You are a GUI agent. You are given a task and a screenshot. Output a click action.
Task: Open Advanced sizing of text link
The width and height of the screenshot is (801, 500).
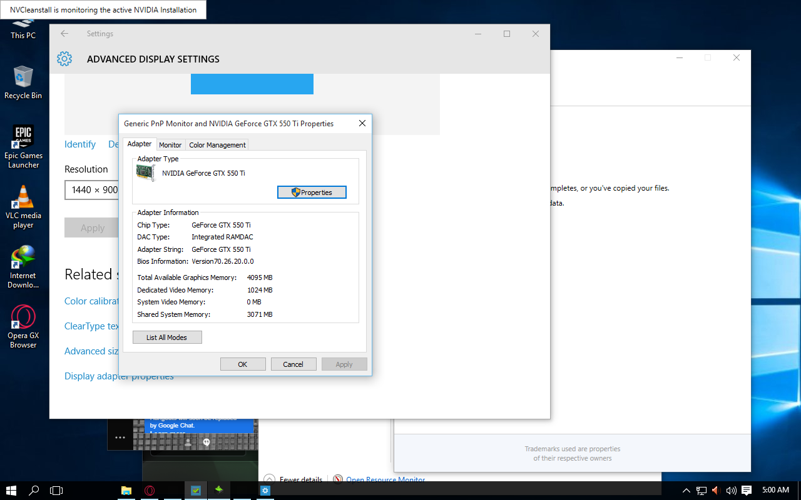(92, 351)
